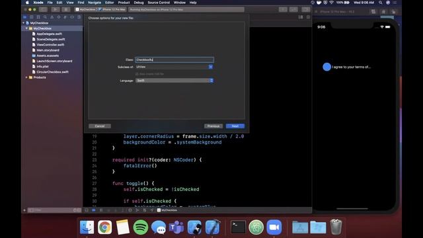Open the Language Swift dropdown
Screen dimensions: 423x238
(x=174, y=81)
